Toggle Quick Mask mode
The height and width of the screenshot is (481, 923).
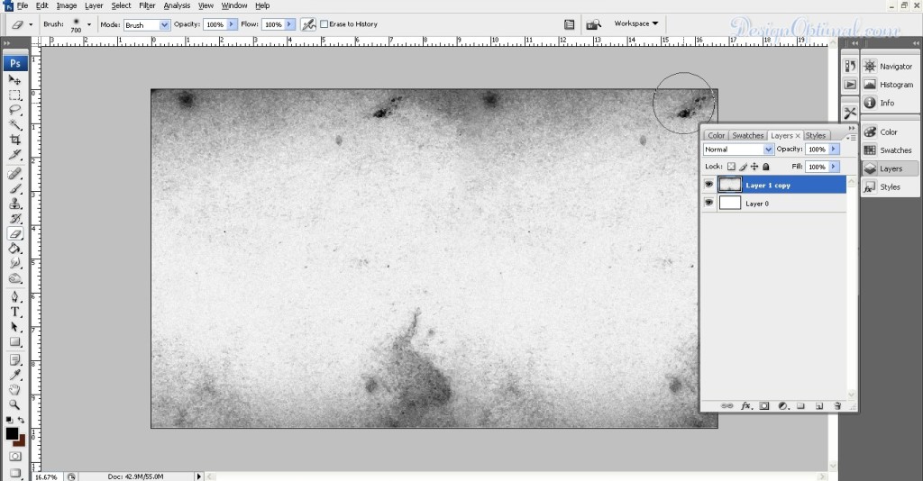[x=14, y=457]
